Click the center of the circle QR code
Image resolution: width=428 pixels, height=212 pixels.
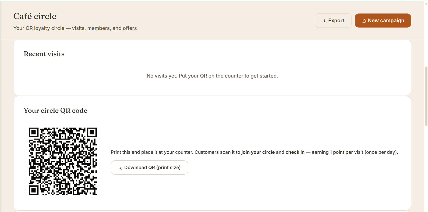(63, 161)
